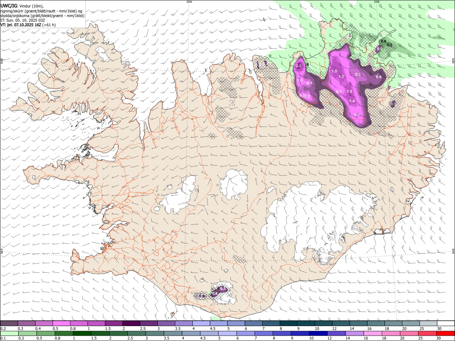
Task: Click the 0.1 label under rain legend
Action: pyautogui.click(x=3, y=338)
